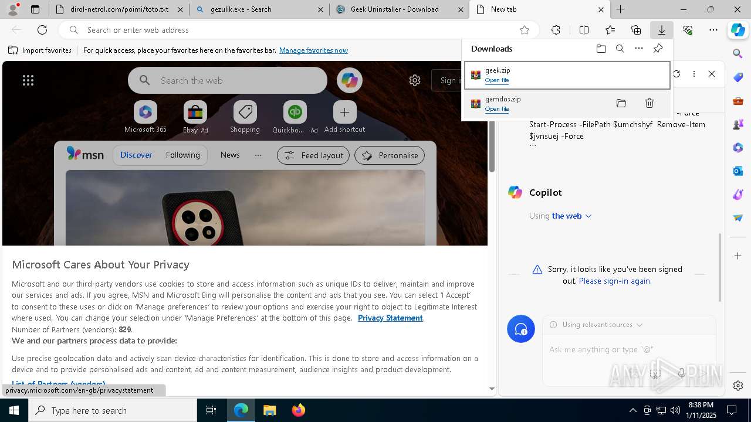Open downloads folder icon in Downloads panel
The height and width of the screenshot is (422, 751).
601,49
